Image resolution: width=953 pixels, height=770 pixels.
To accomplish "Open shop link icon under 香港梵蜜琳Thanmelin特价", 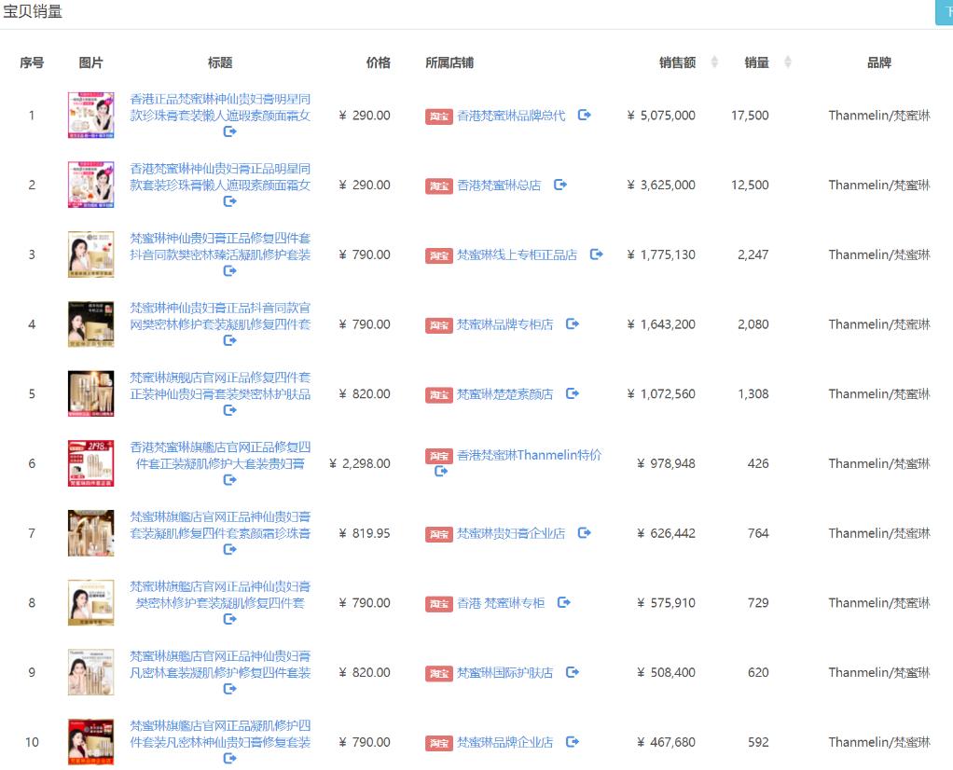I will pyautogui.click(x=441, y=471).
